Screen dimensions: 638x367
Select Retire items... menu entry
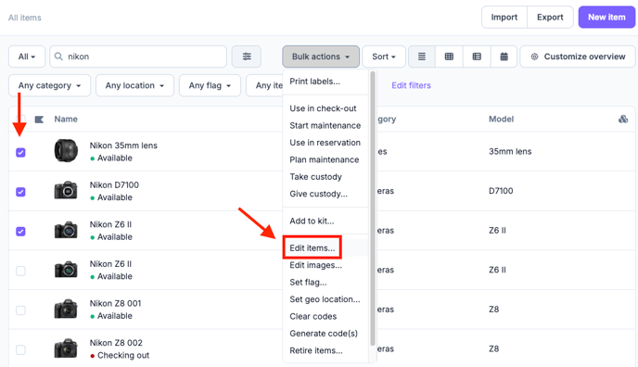(315, 350)
